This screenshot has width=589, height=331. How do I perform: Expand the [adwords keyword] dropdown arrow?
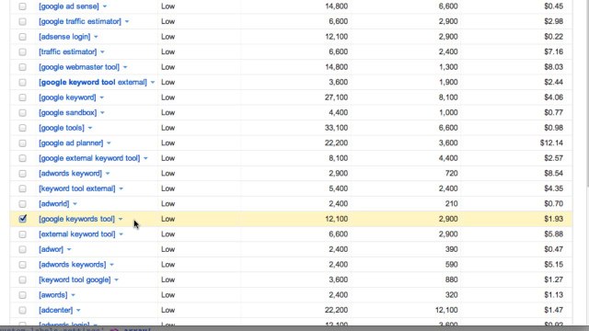(x=108, y=174)
